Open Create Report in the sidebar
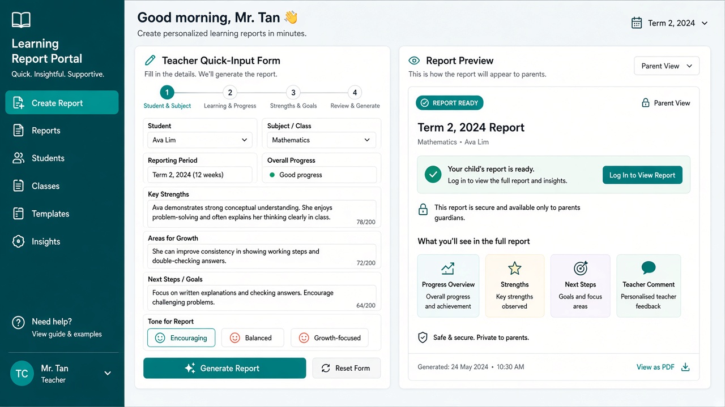The height and width of the screenshot is (407, 725). (x=62, y=103)
